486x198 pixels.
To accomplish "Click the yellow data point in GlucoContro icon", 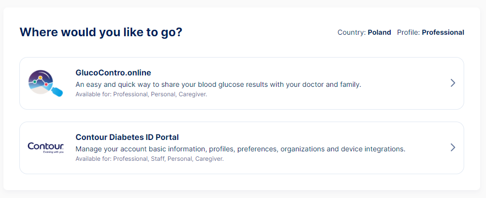I will tap(40, 77).
